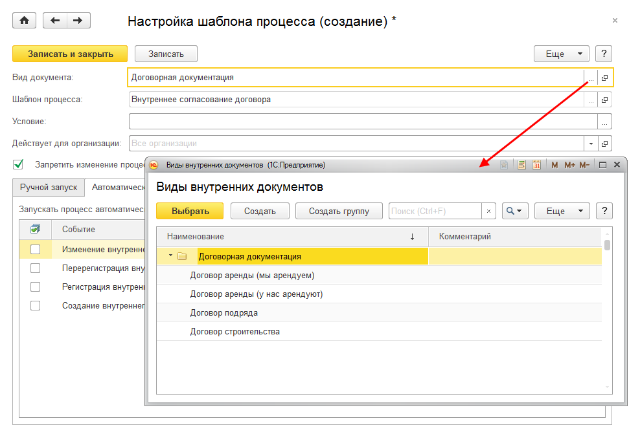Open help in the Виды внутренних документов dialog

tap(604, 211)
